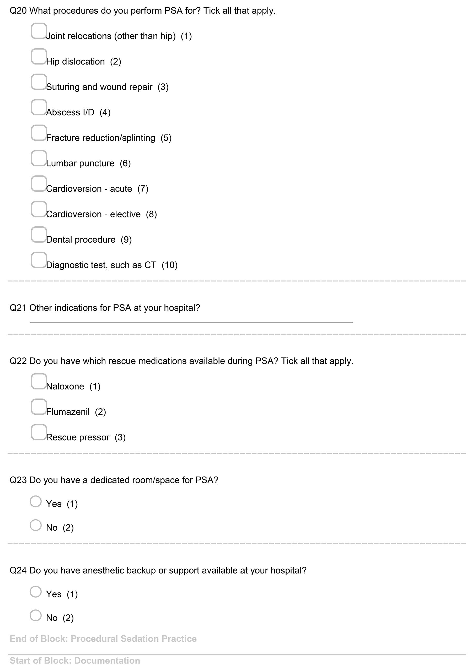
Task: Select Suturing and wound repair checkbox
Action: (x=39, y=82)
